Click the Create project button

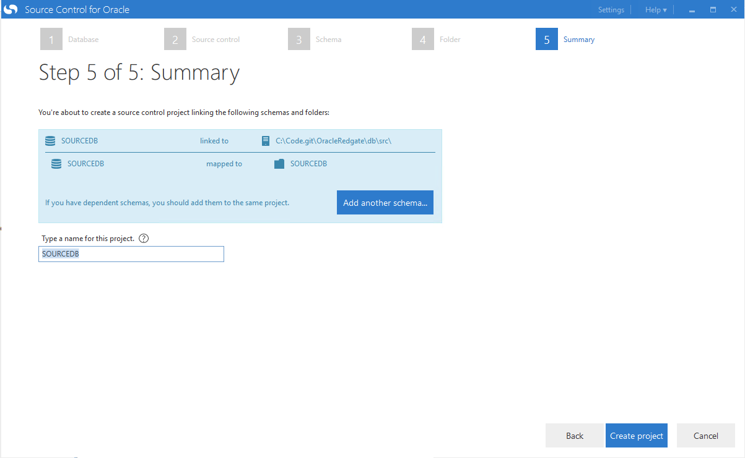[636, 436]
